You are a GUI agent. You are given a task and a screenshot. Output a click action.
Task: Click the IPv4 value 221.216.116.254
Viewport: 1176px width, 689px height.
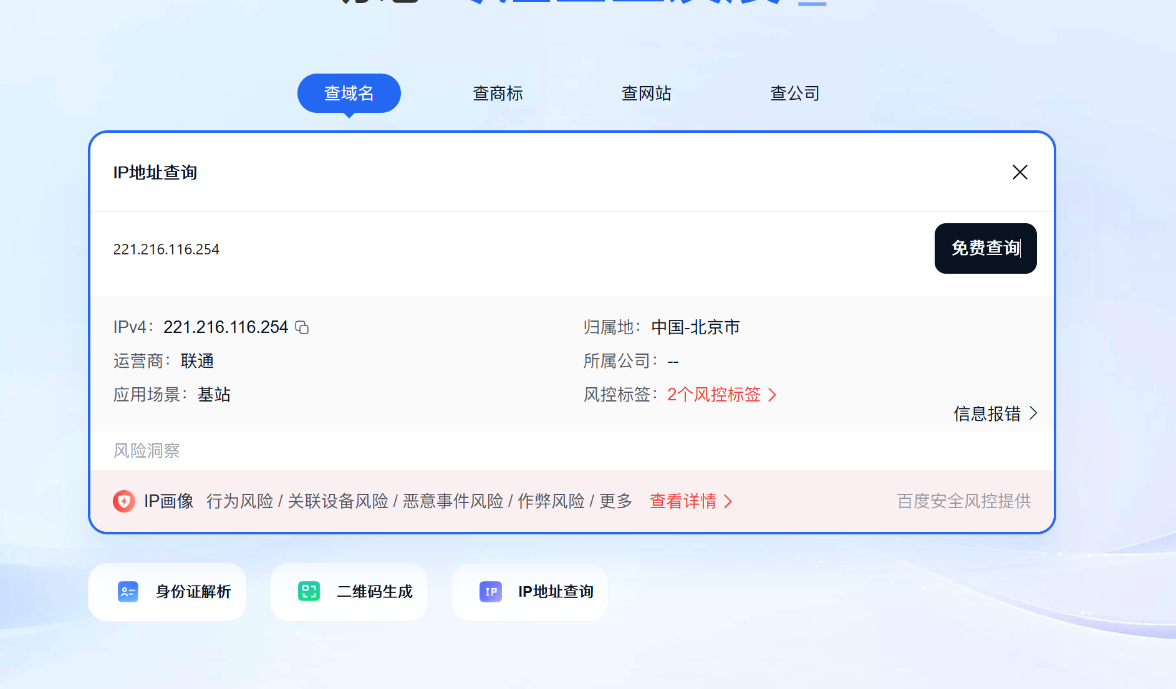tap(226, 327)
